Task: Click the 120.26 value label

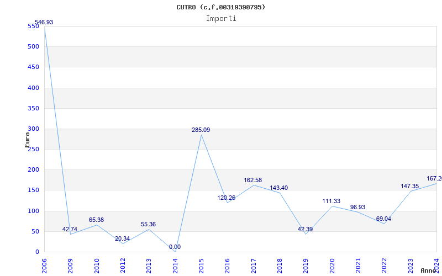Action: (226, 198)
